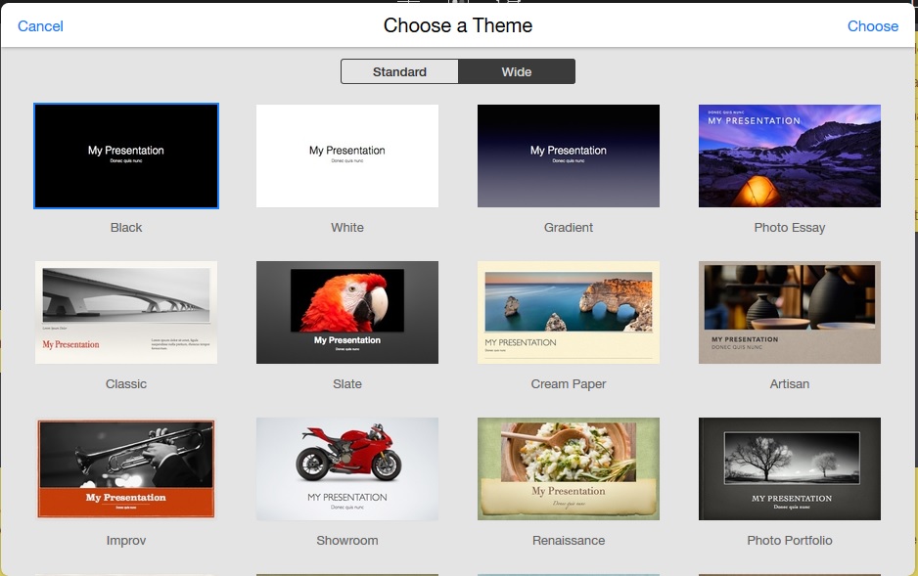This screenshot has width=918, height=576.
Task: Click the Photo Essay label text
Action: click(x=790, y=228)
